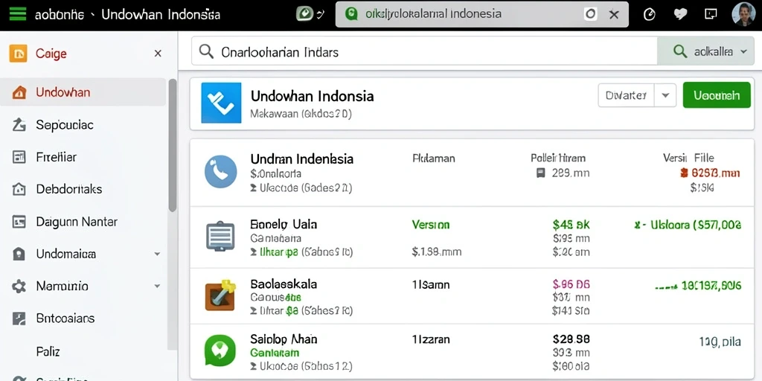Open the Eonelg Uala list entry

(x=472, y=237)
